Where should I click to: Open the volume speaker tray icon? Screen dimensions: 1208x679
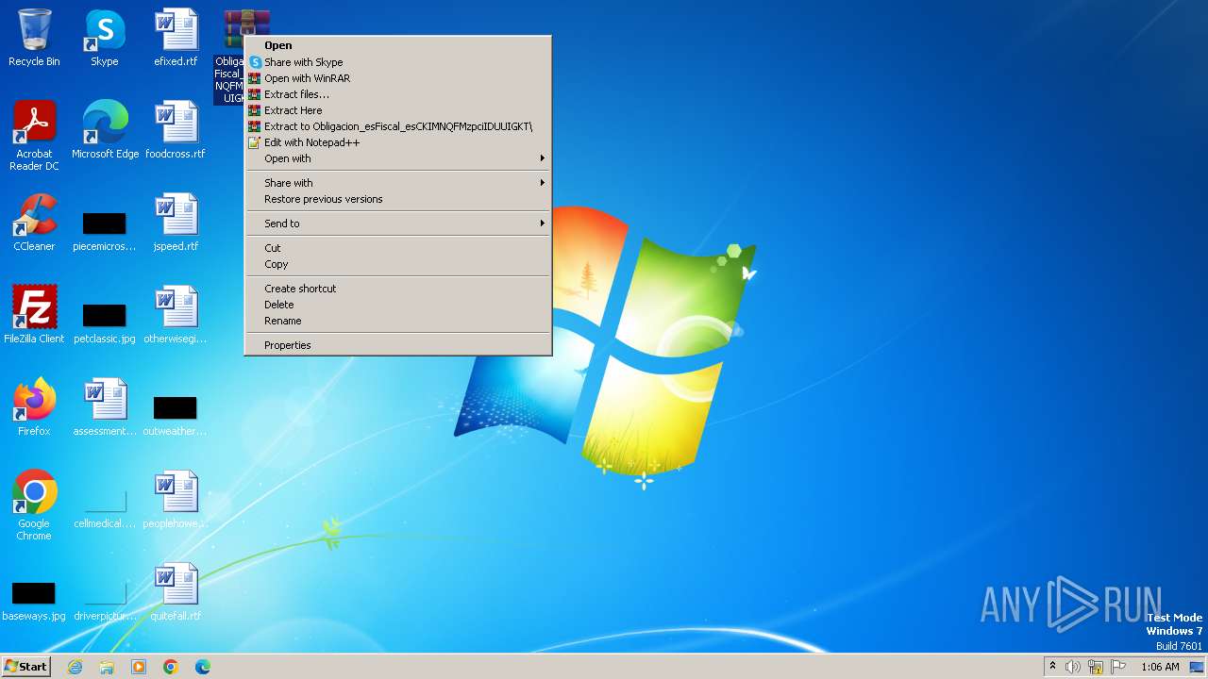[x=1073, y=667]
